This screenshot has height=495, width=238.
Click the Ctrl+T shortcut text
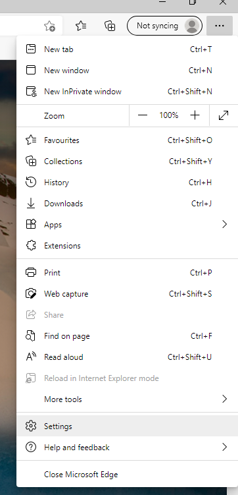[x=201, y=49]
